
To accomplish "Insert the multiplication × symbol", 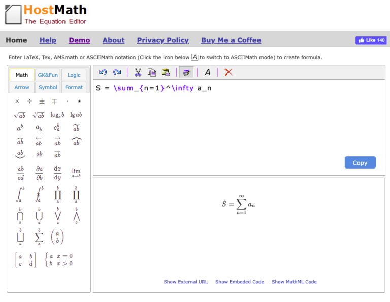I will [x=17, y=101].
